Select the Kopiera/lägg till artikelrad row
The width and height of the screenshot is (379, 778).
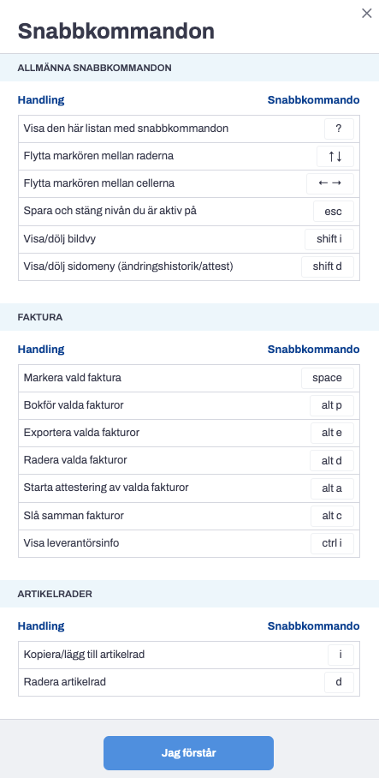pos(189,655)
